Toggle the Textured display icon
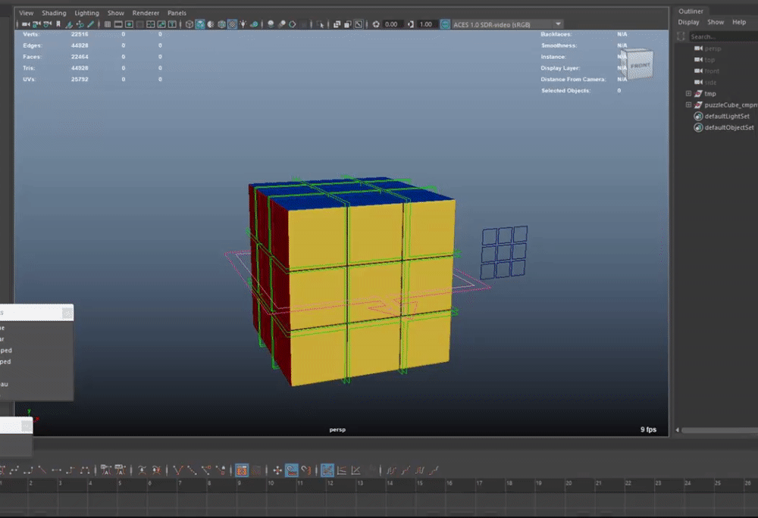 tap(232, 24)
